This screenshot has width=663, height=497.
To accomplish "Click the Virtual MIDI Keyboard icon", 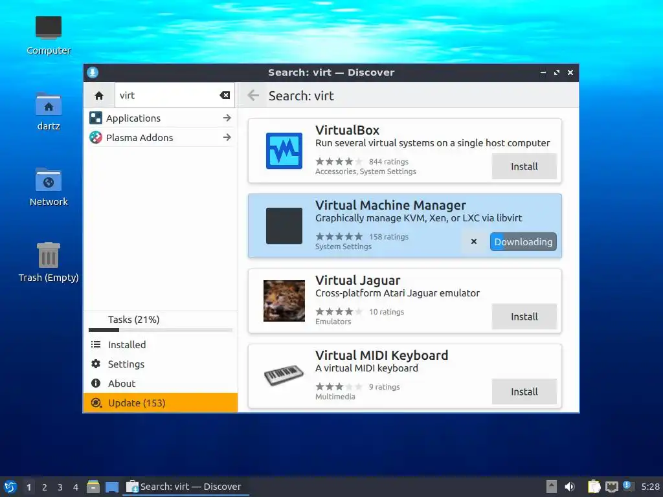I will click(284, 375).
